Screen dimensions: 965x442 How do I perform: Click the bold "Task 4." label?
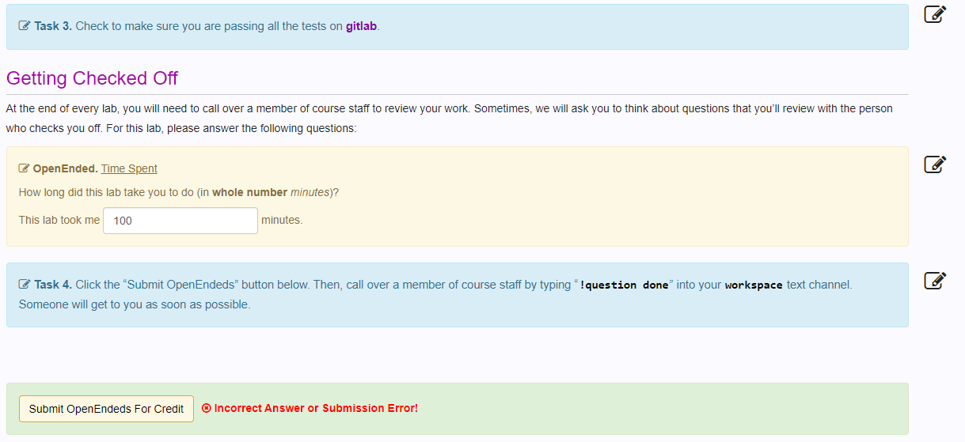click(53, 285)
